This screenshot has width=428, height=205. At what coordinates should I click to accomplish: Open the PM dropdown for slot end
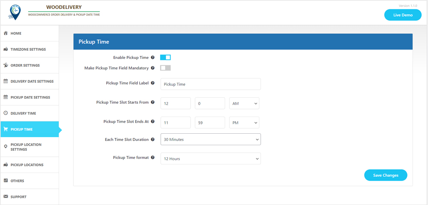[x=244, y=122]
